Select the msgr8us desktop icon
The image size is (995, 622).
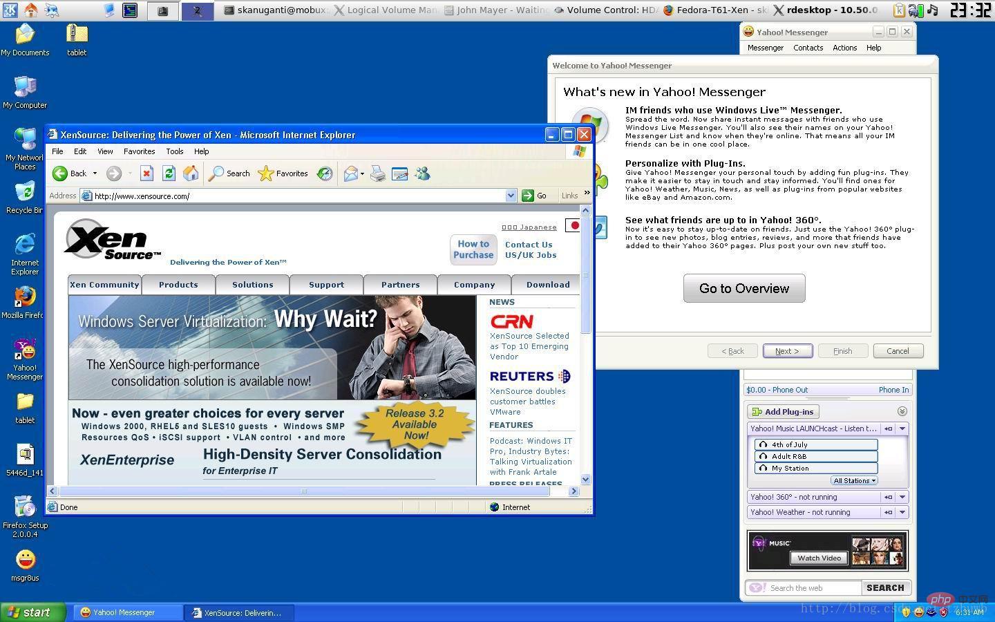[25, 565]
